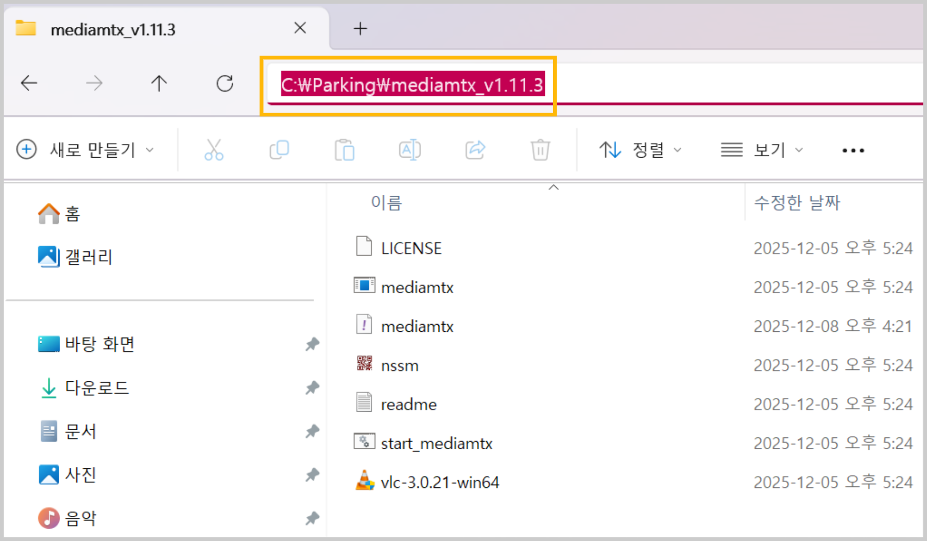Click the LICENSE row date 2025-12-05 오후 5:24

(833, 248)
